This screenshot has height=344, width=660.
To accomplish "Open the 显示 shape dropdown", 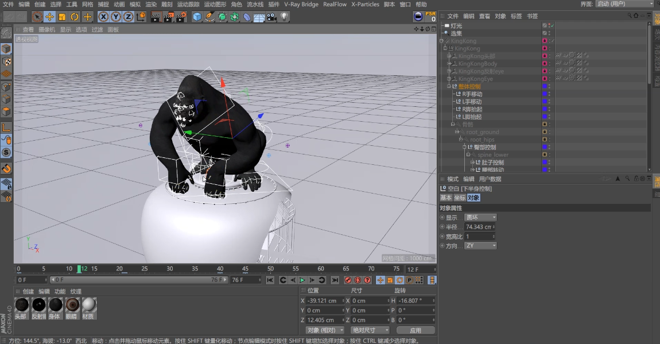I will click(x=481, y=217).
